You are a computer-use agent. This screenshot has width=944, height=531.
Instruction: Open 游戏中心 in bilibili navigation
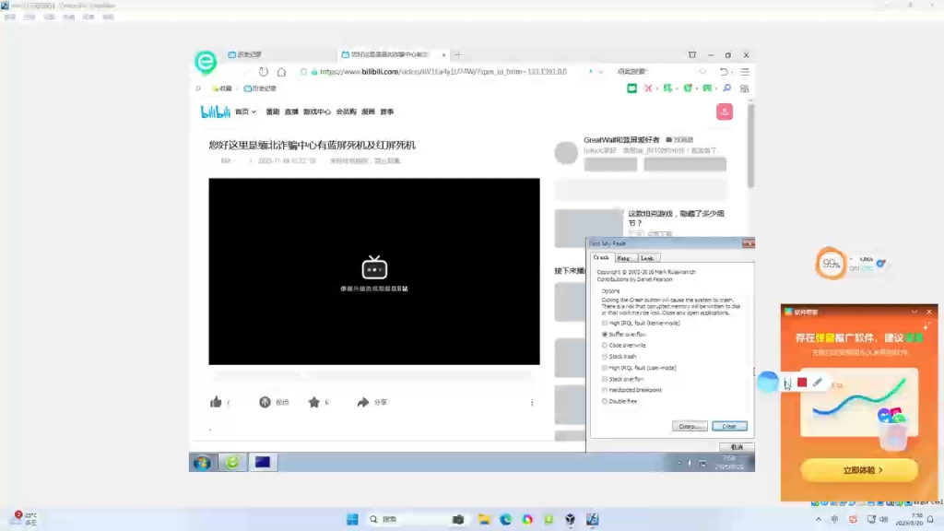click(317, 112)
